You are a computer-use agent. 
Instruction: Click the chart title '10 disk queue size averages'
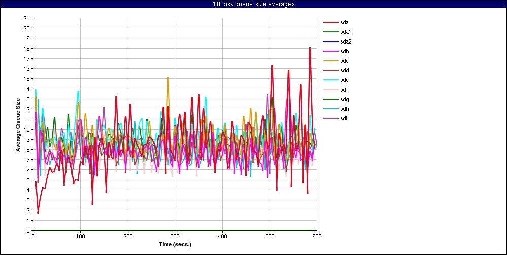[253, 4]
